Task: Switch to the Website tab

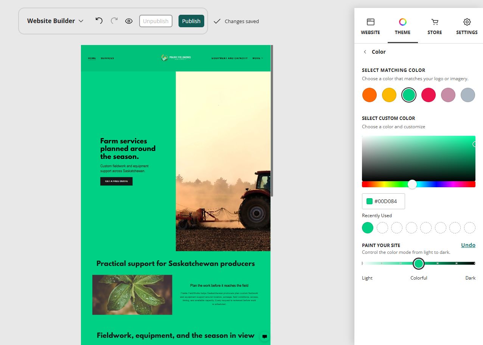Action: coord(371,26)
